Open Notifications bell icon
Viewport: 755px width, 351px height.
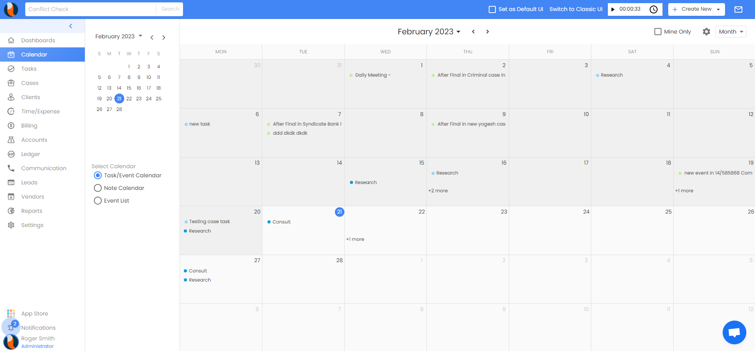tap(11, 327)
